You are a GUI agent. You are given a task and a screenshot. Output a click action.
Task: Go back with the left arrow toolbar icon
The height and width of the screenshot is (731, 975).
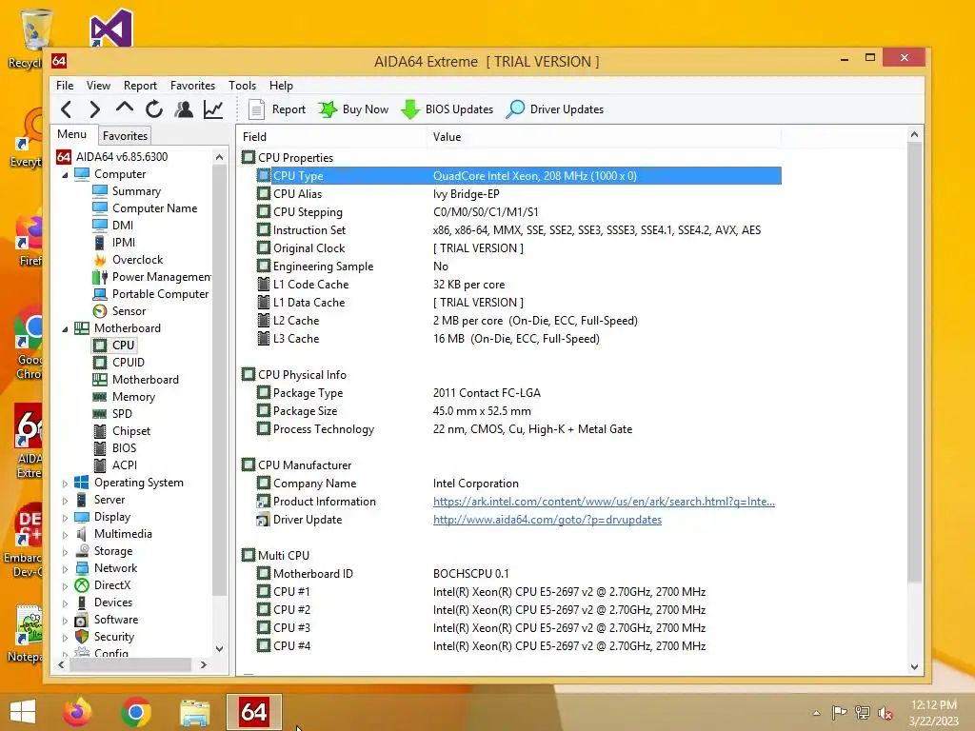[x=66, y=109]
